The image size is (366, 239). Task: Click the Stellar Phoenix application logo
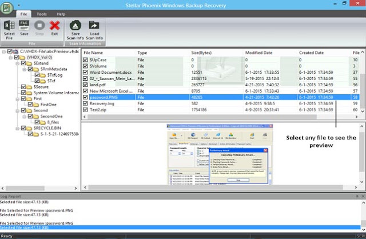click(x=7, y=7)
